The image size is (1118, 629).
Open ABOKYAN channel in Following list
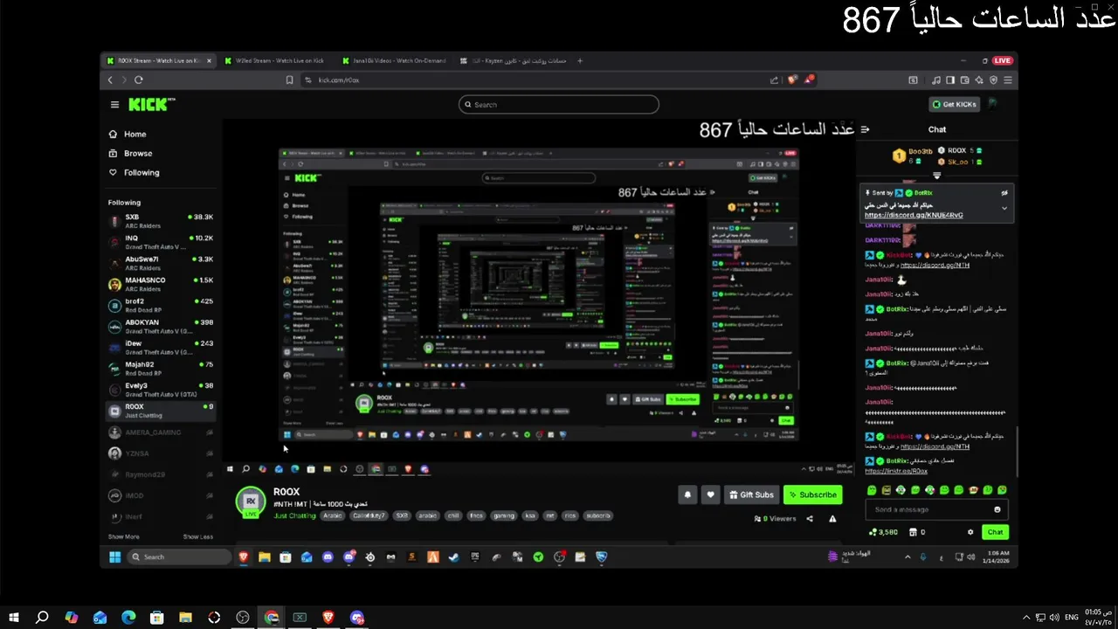[161, 326]
